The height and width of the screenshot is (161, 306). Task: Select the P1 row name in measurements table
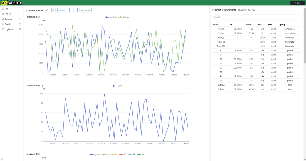point(221,50)
